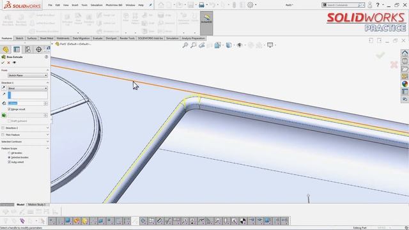Open the Insert menu
Viewport: 409px width, 230px height.
pyautogui.click(x=75, y=5)
